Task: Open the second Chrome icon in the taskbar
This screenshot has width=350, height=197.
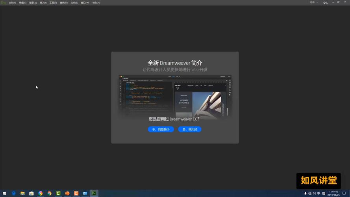Action: [49, 193]
